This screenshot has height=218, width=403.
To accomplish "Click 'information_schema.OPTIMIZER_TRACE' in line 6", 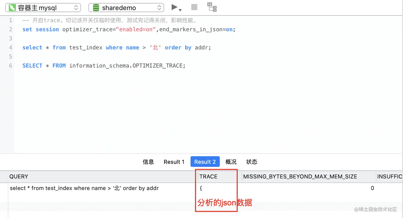I will [126, 66].
